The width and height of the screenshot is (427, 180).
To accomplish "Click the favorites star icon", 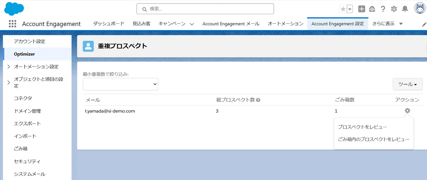I will 343,9.
